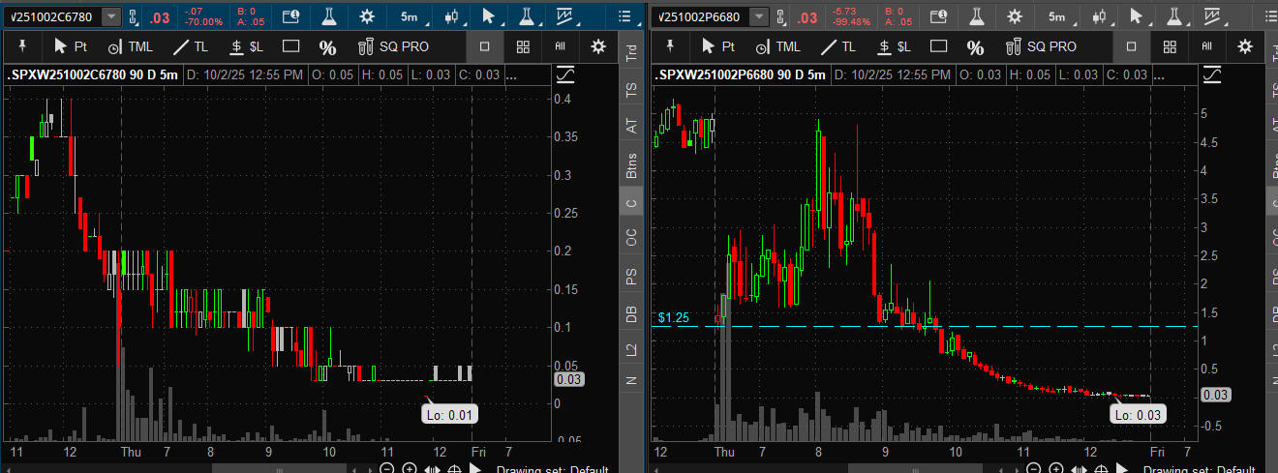Open pointer drawing tool dropdown in P6680 header
The width and height of the screenshot is (1278, 473).
[1137, 16]
